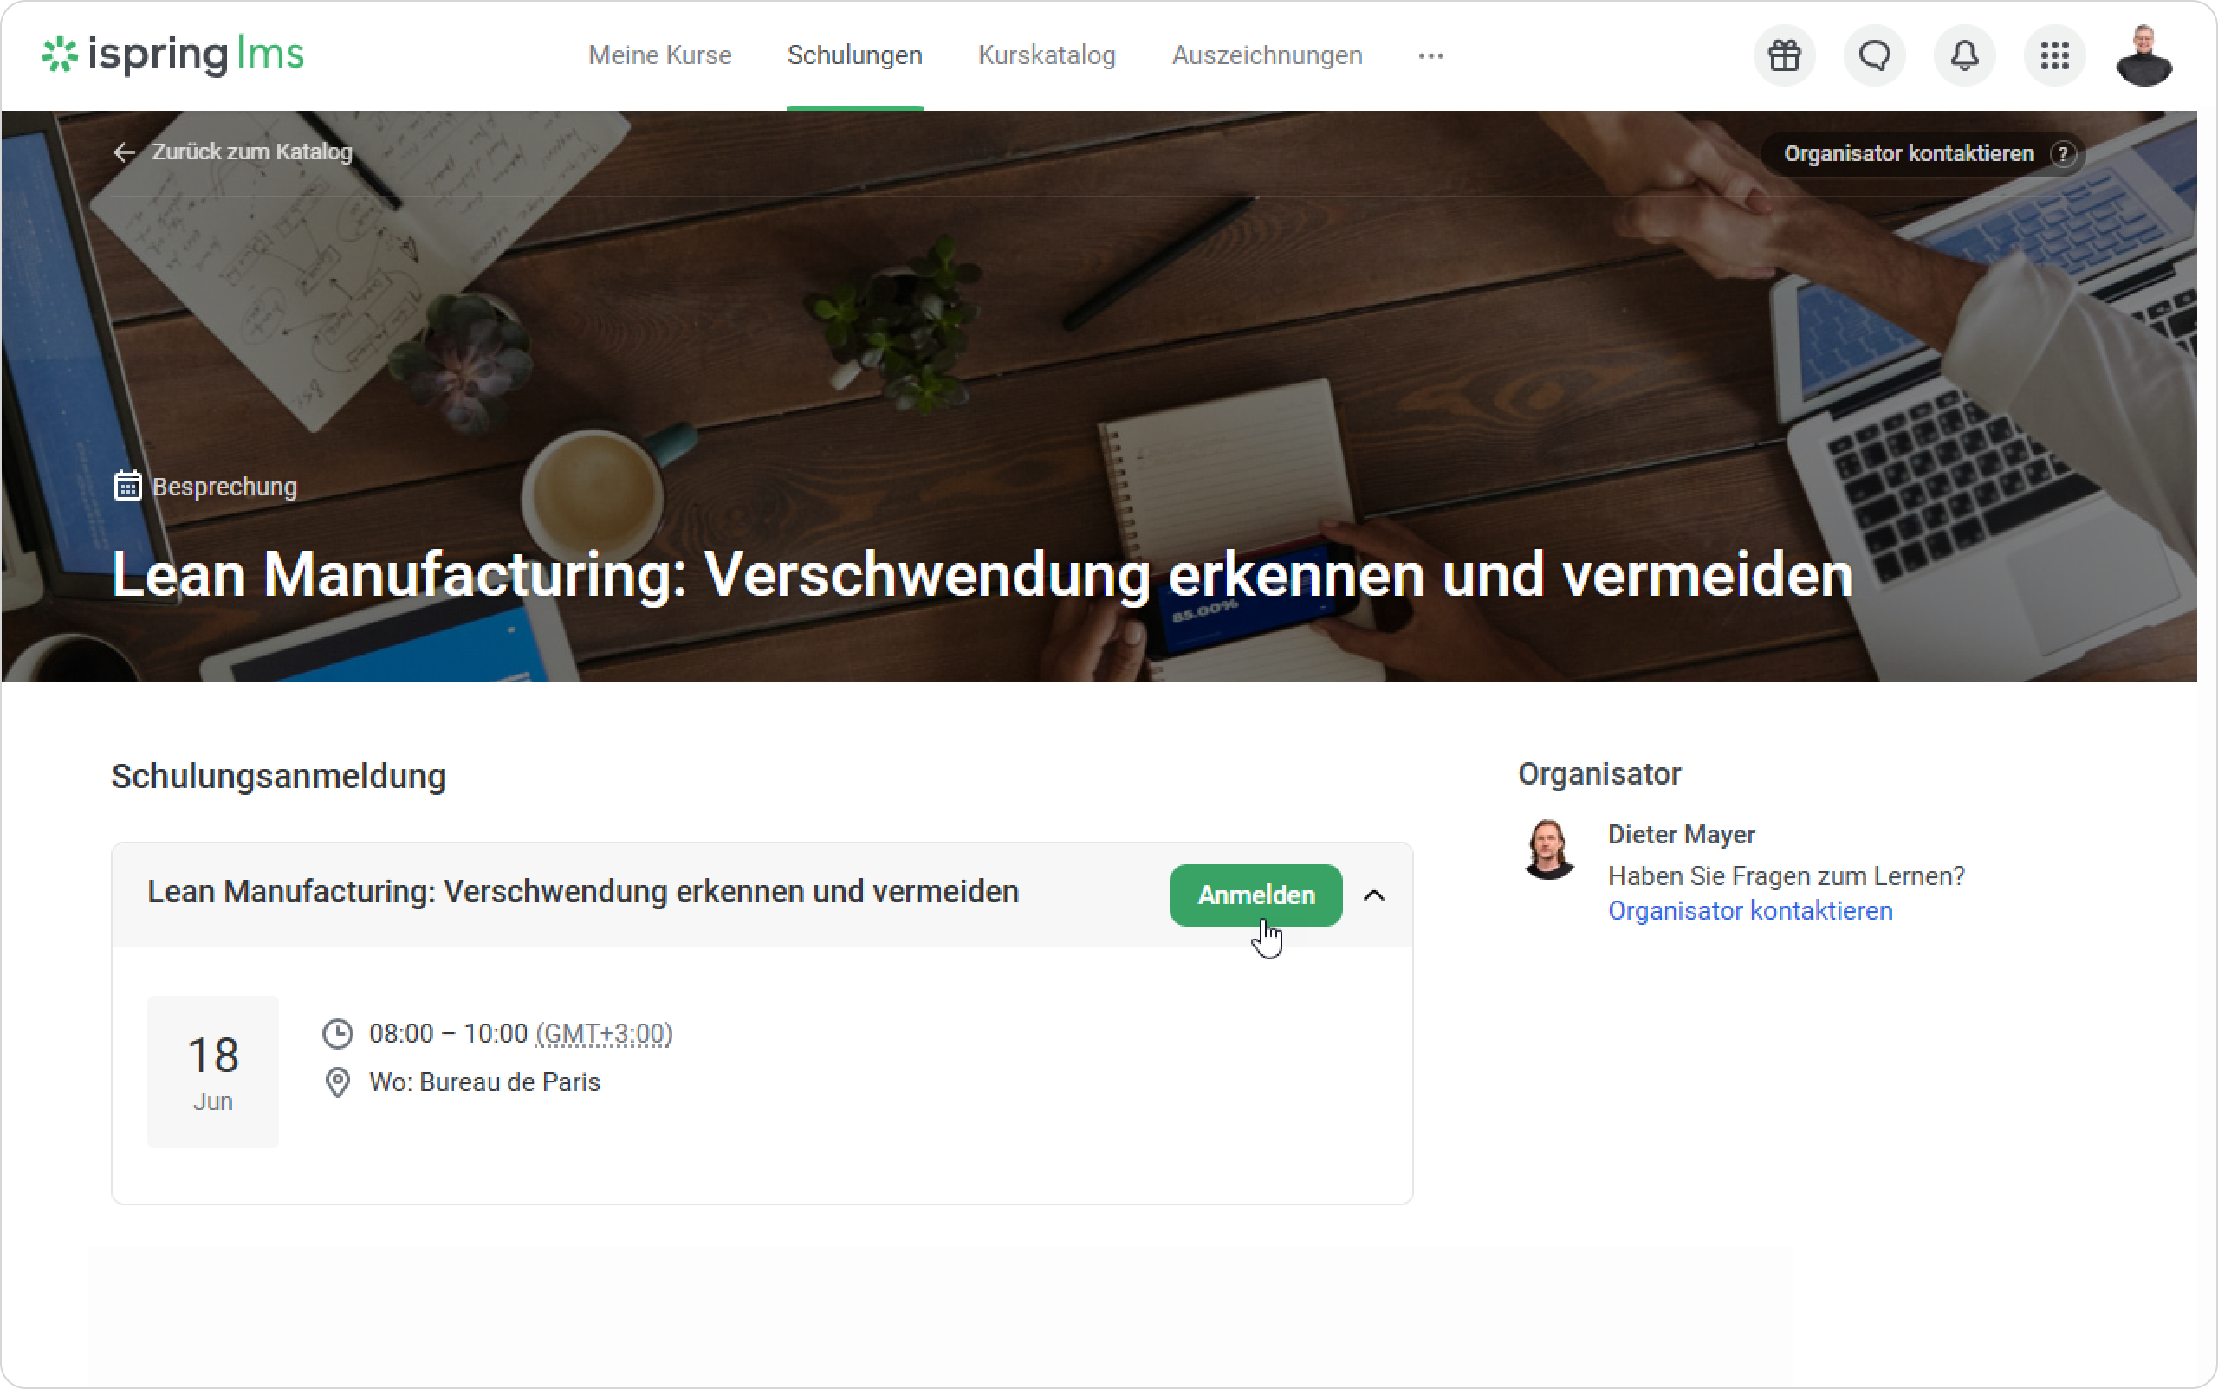Click the question mark help icon
Viewport: 2218px width, 1389px height.
[2064, 153]
